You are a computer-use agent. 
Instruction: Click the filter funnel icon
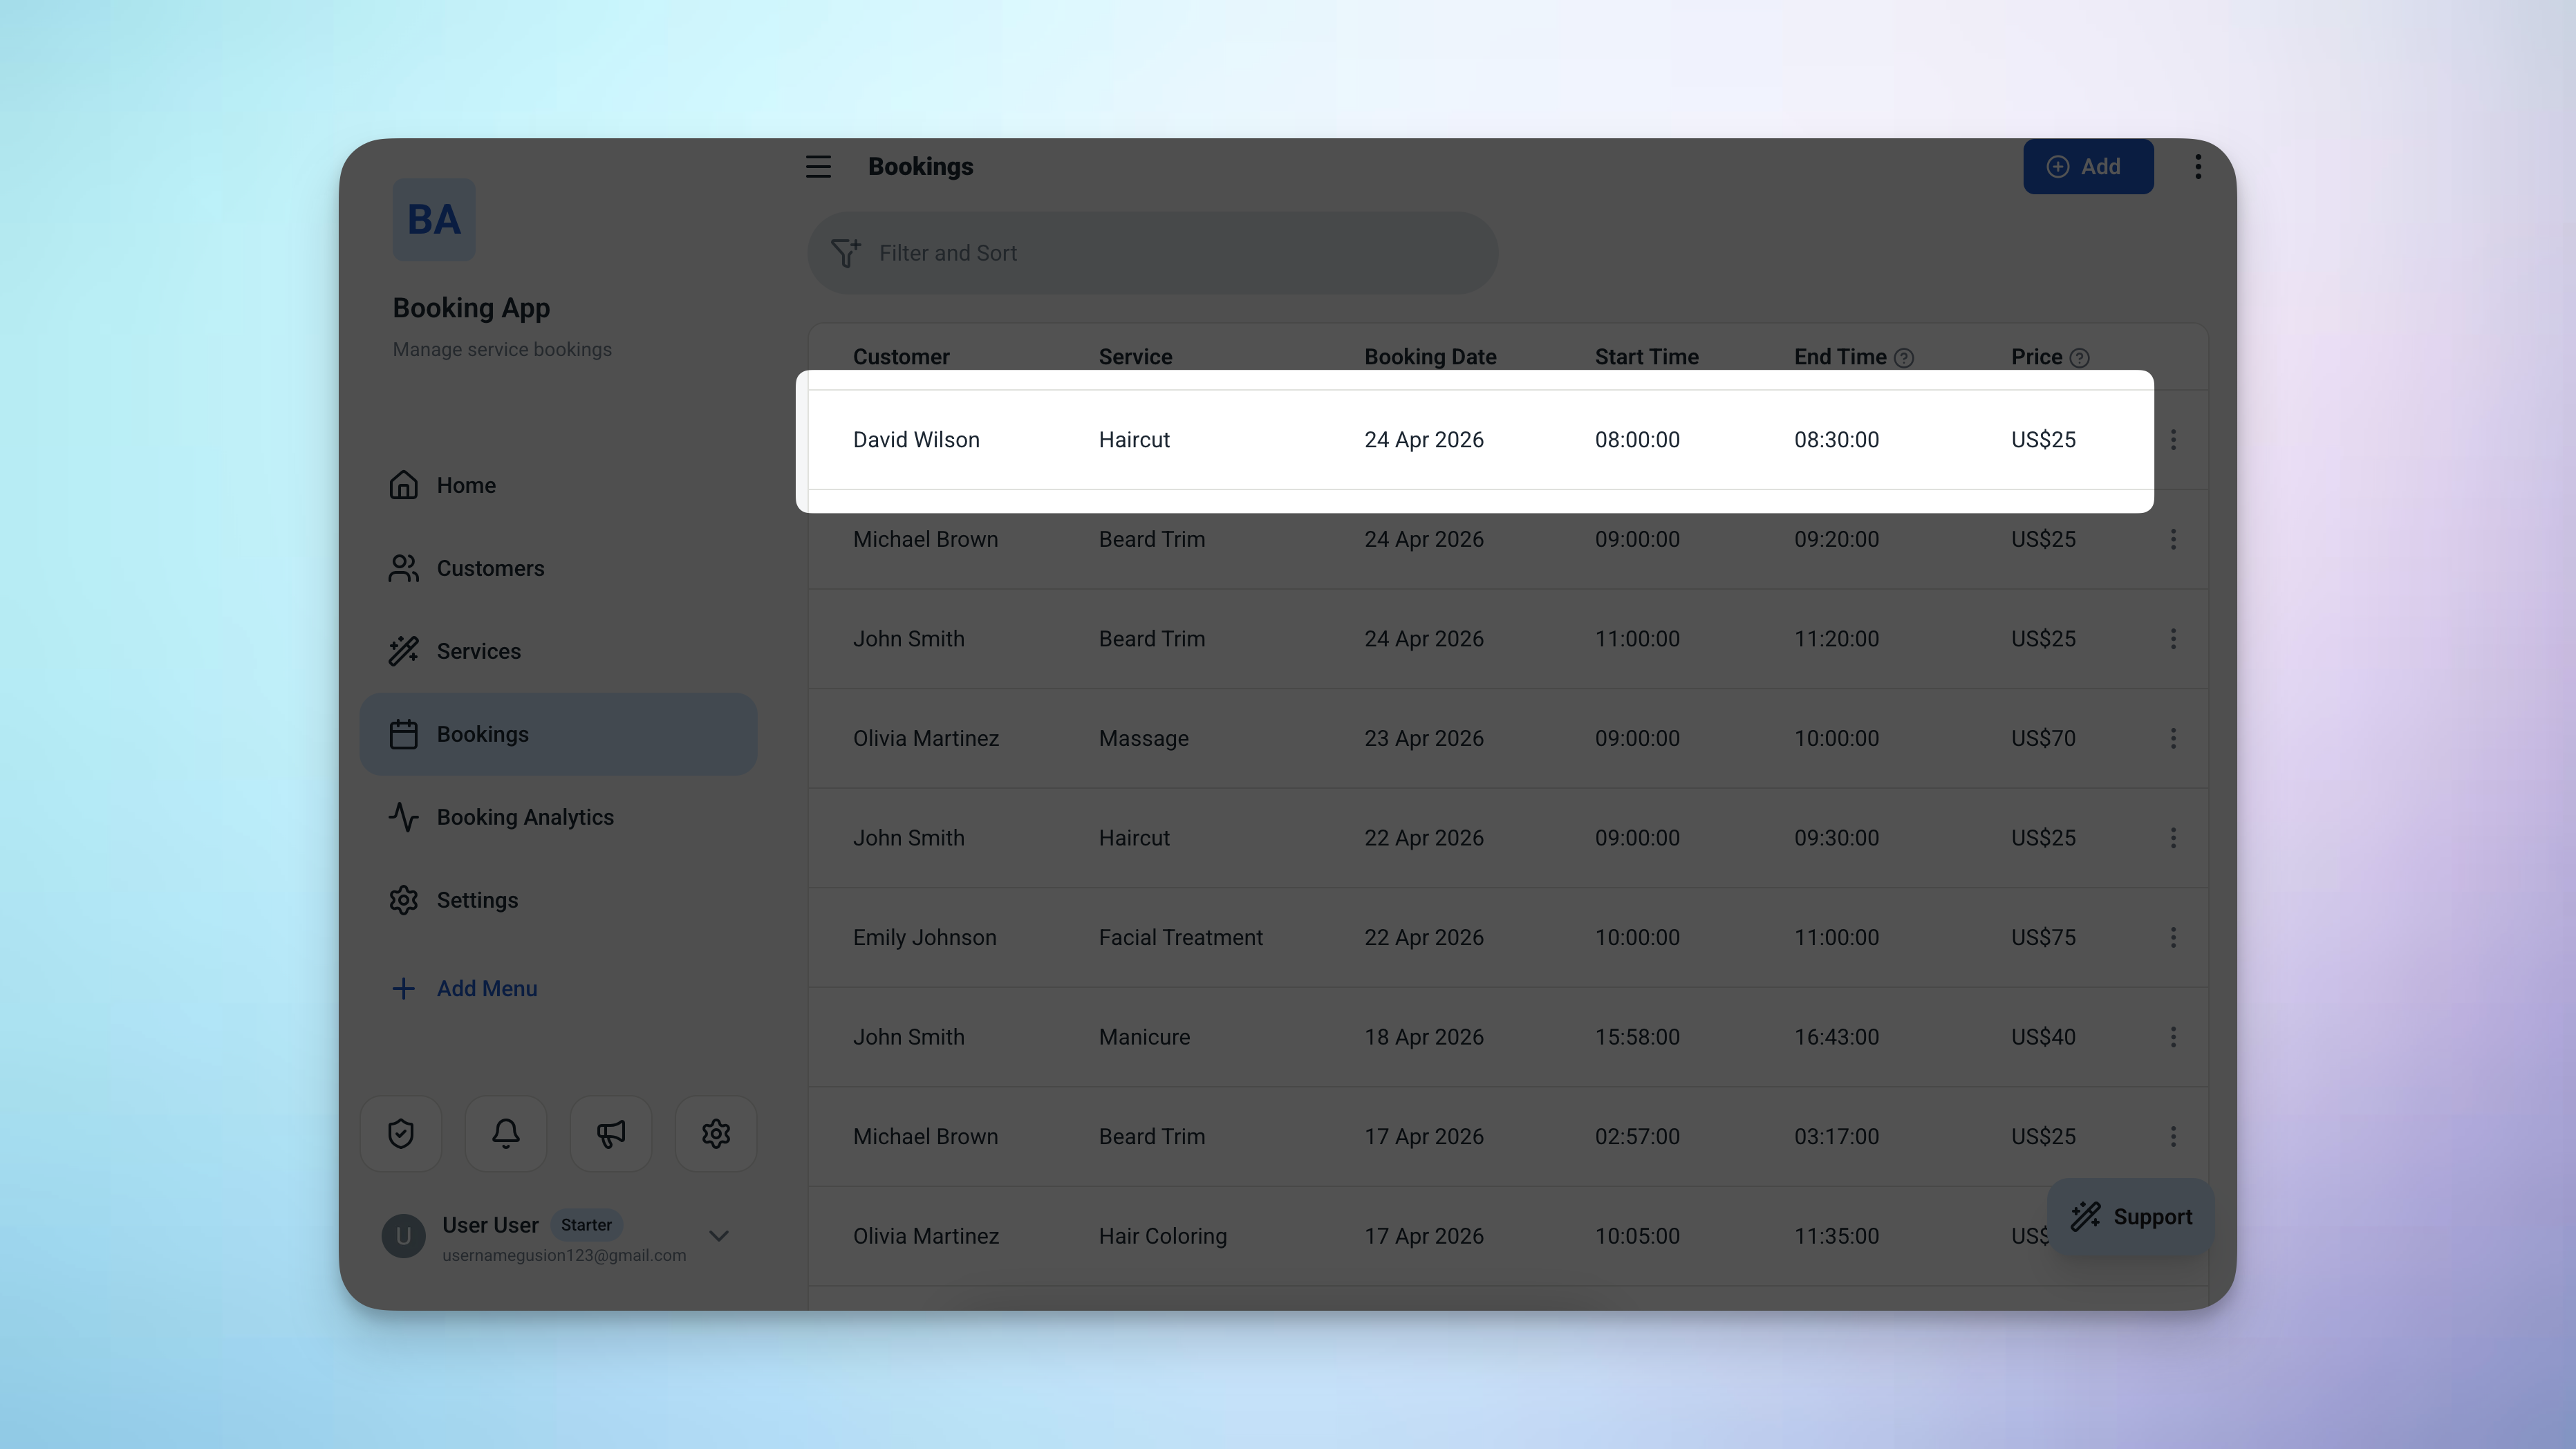[845, 253]
